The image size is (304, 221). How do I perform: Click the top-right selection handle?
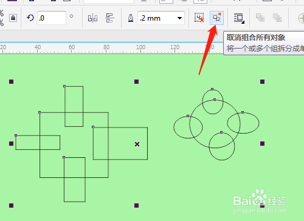[x=263, y=82]
